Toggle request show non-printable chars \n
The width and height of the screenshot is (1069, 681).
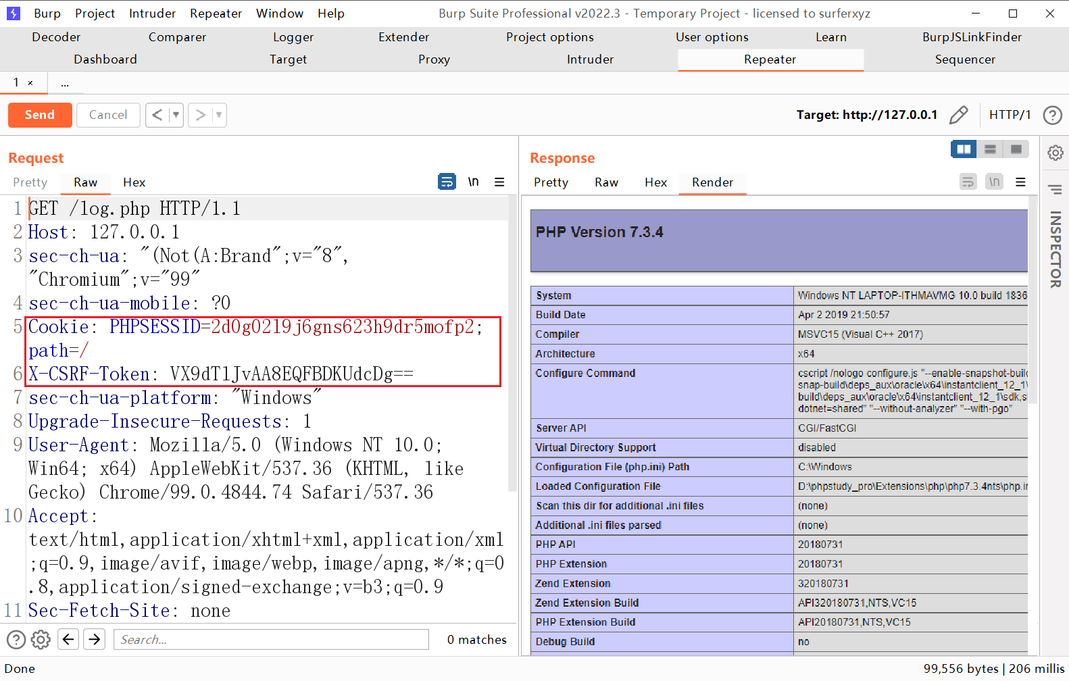coord(473,182)
